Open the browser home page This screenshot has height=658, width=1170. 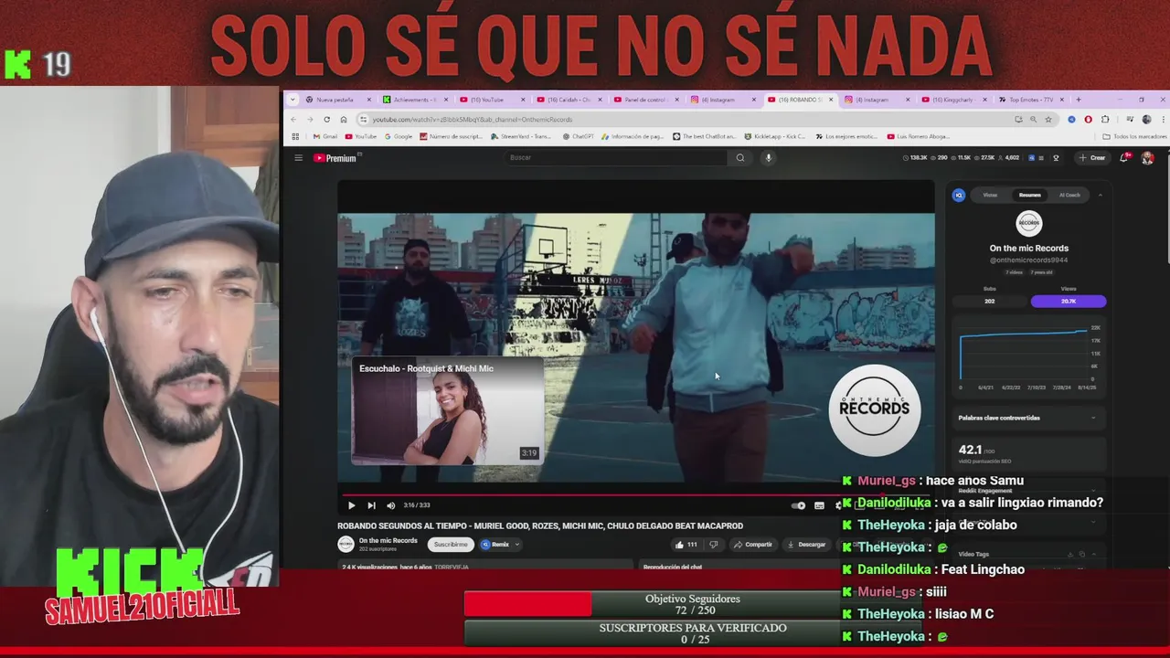344,120
